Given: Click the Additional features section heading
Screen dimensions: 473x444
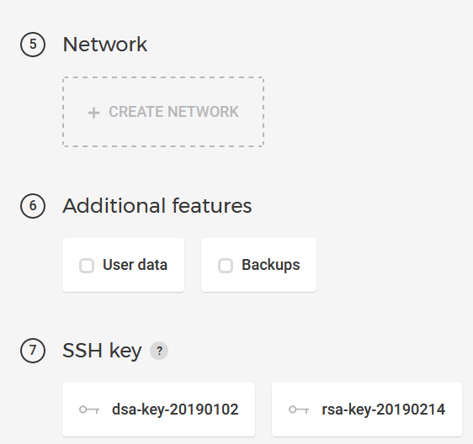Looking at the screenshot, I should [157, 206].
